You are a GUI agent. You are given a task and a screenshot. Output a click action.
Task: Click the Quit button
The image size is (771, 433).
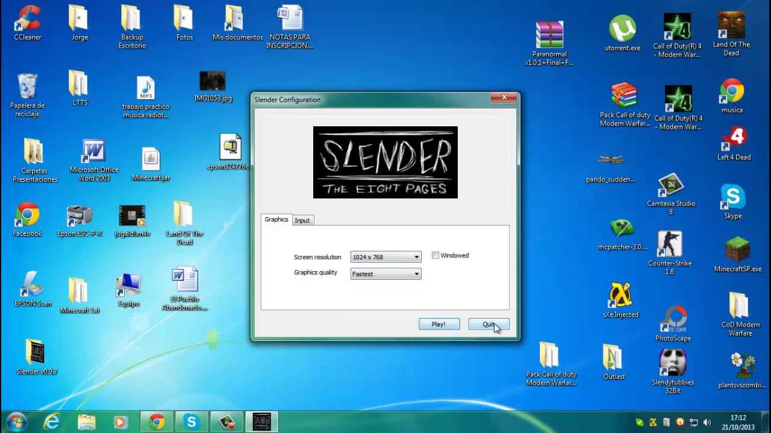[x=489, y=324]
